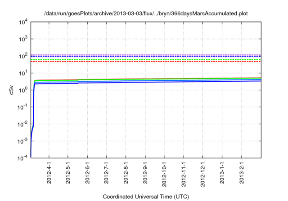Click the plot title file path text
Viewport: 288px width, 201px height.
tap(146, 13)
